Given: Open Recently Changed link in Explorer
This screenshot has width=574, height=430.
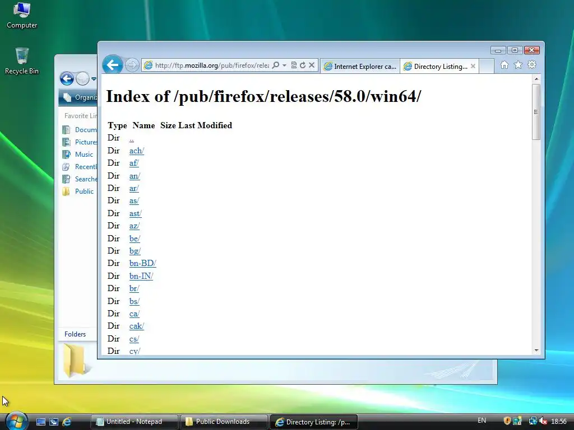Looking at the screenshot, I should pyautogui.click(x=80, y=167).
